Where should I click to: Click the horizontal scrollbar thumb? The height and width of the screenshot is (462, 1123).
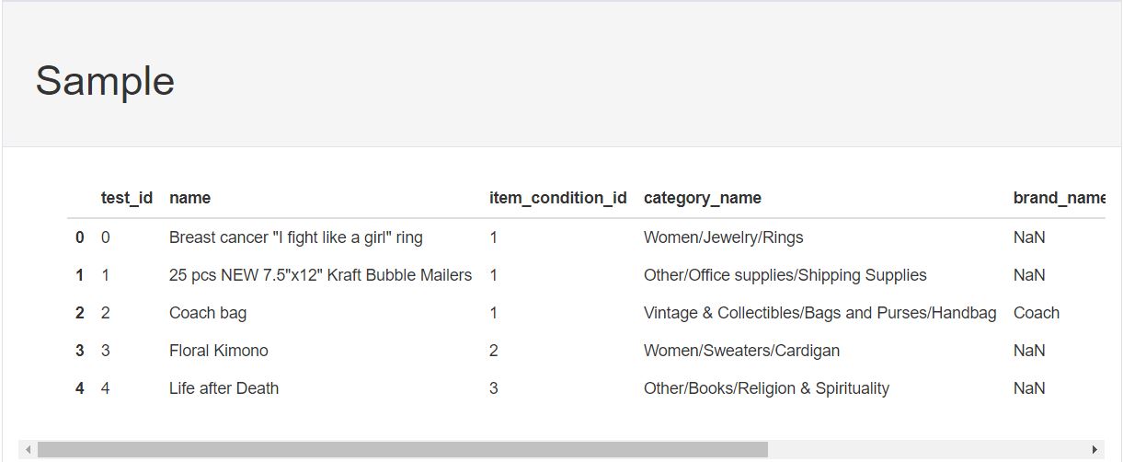click(x=402, y=449)
